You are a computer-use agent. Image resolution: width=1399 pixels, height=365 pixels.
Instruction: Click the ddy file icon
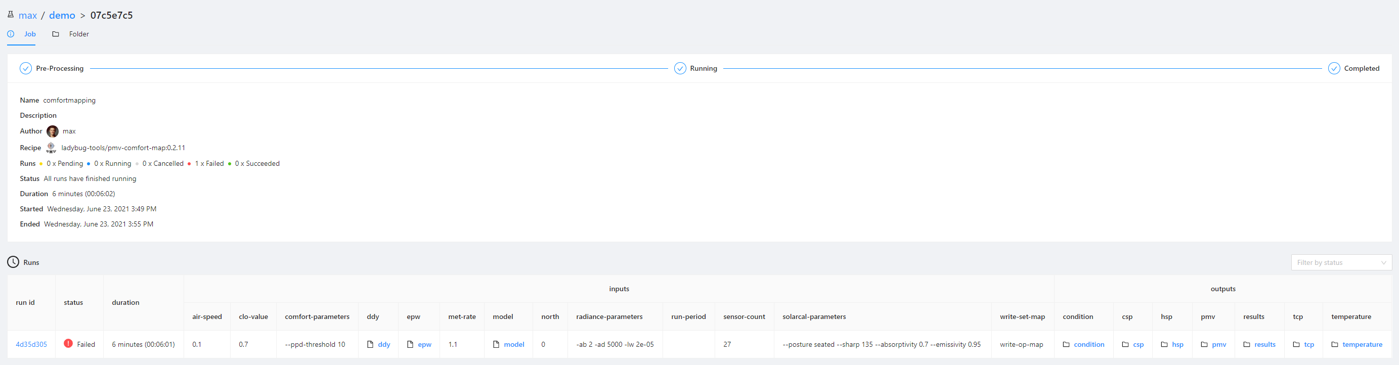370,344
